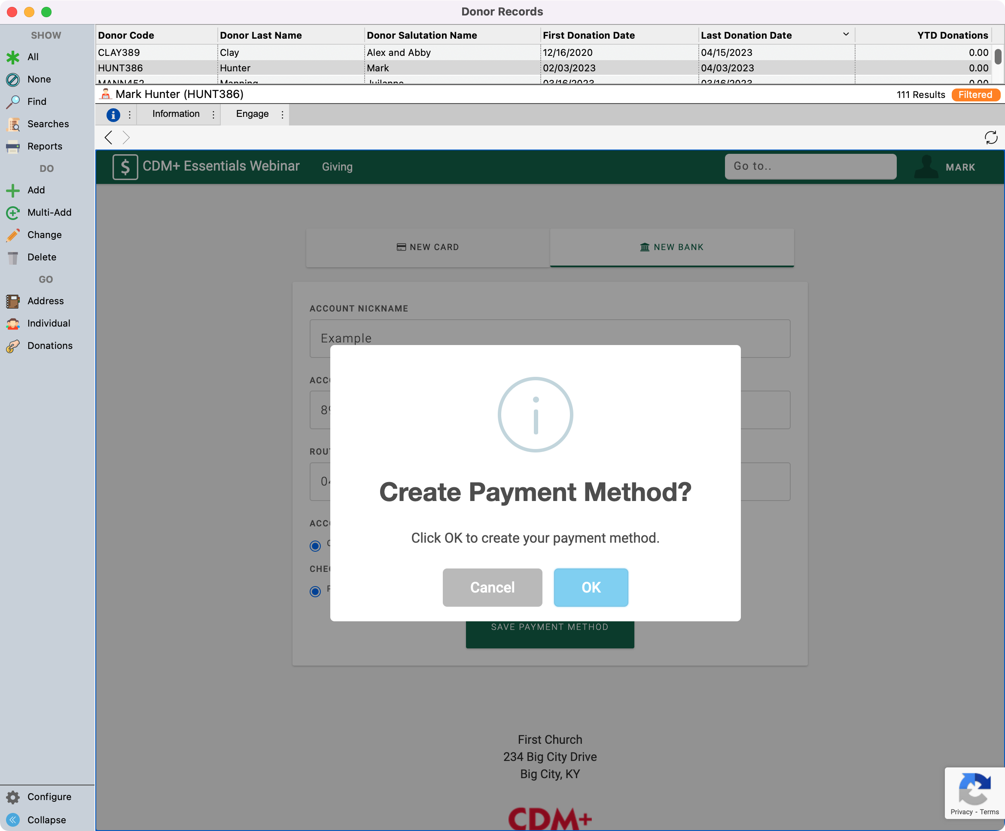Go to Donations in the sidebar
This screenshot has width=1005, height=831.
(x=50, y=345)
